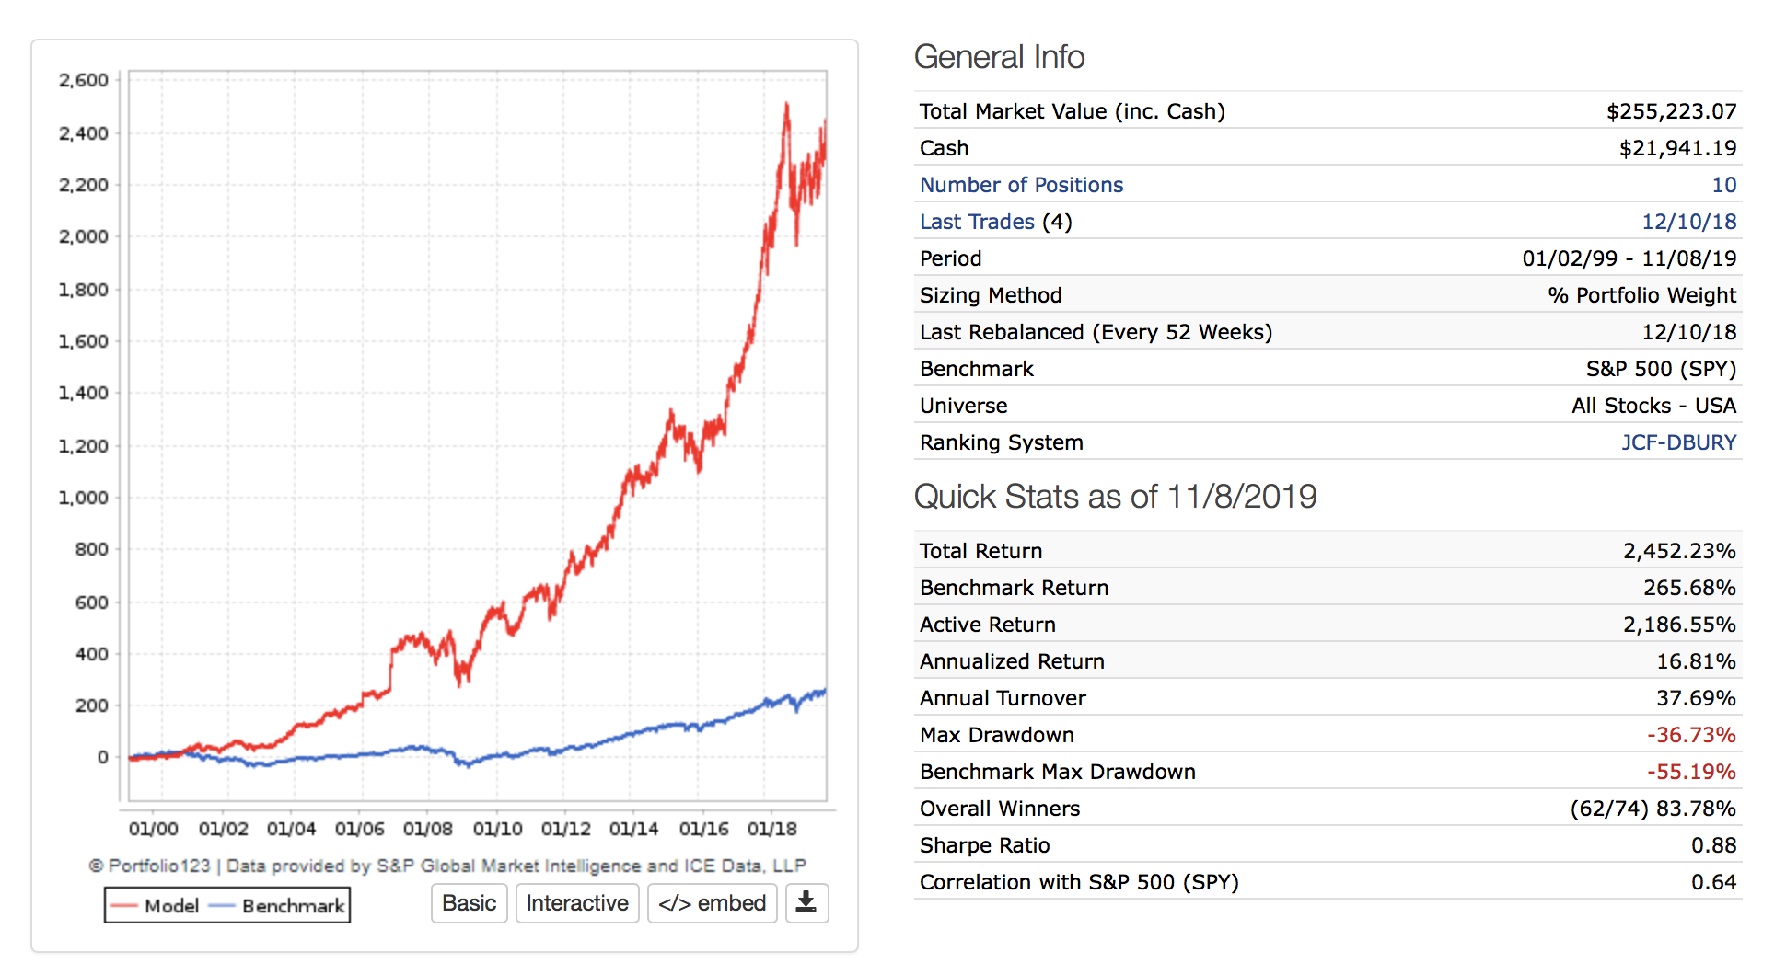
Task: Click the Max Drawdown value
Action: [x=1690, y=735]
